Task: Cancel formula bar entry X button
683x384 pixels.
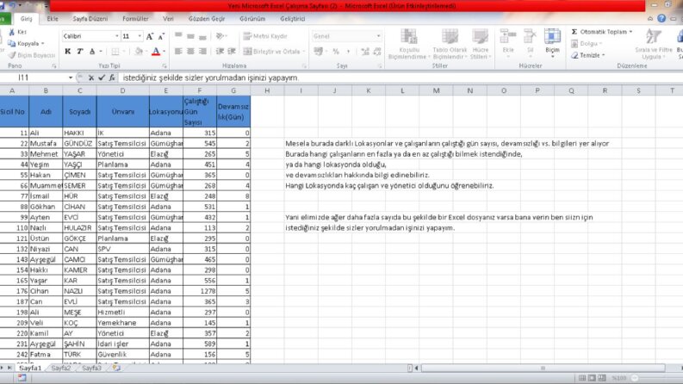Action: coord(91,77)
